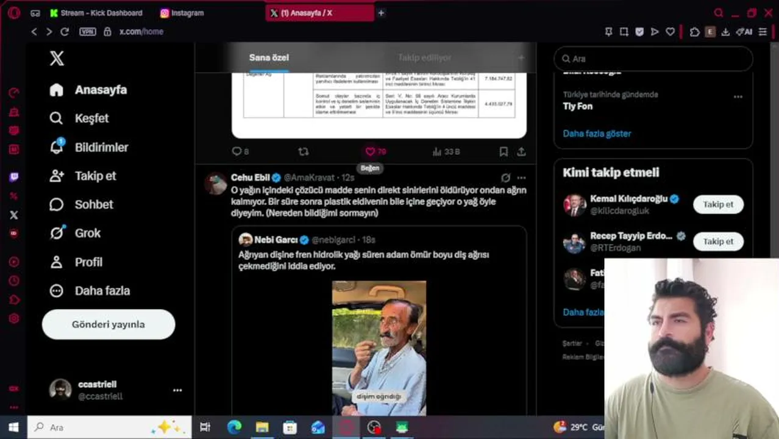This screenshot has height=439, width=779.
Task: Go to Anasayfa in the X sidebar
Action: (x=88, y=90)
